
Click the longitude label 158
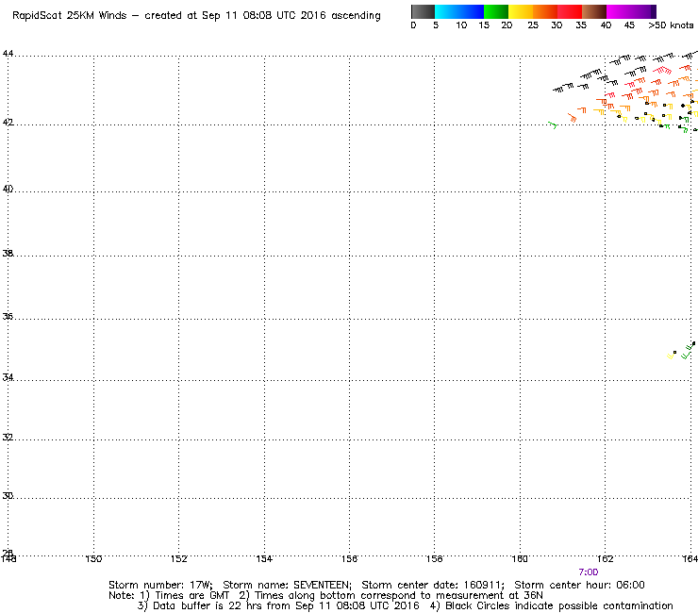coord(435,558)
